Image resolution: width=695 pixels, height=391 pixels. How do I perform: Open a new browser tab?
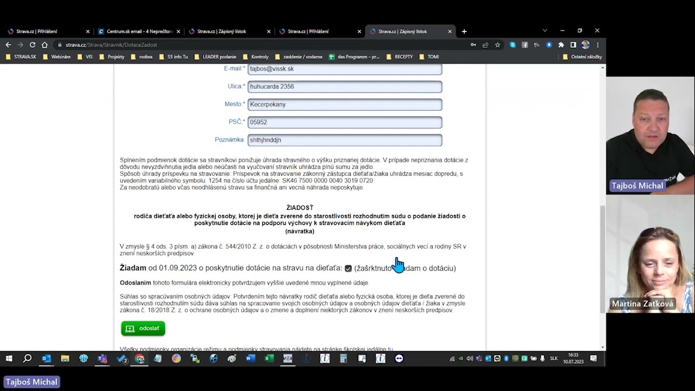pyautogui.click(x=464, y=31)
